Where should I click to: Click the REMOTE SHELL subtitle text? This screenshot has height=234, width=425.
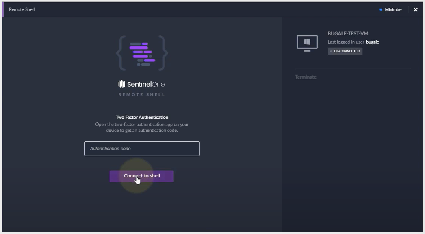(141, 94)
